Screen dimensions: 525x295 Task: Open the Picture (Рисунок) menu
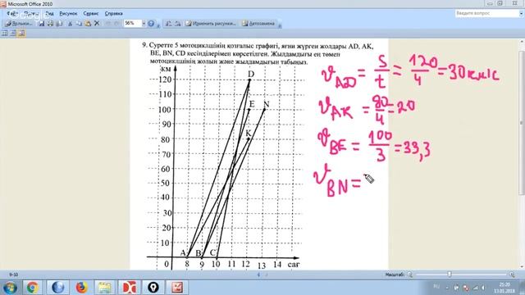point(68,14)
